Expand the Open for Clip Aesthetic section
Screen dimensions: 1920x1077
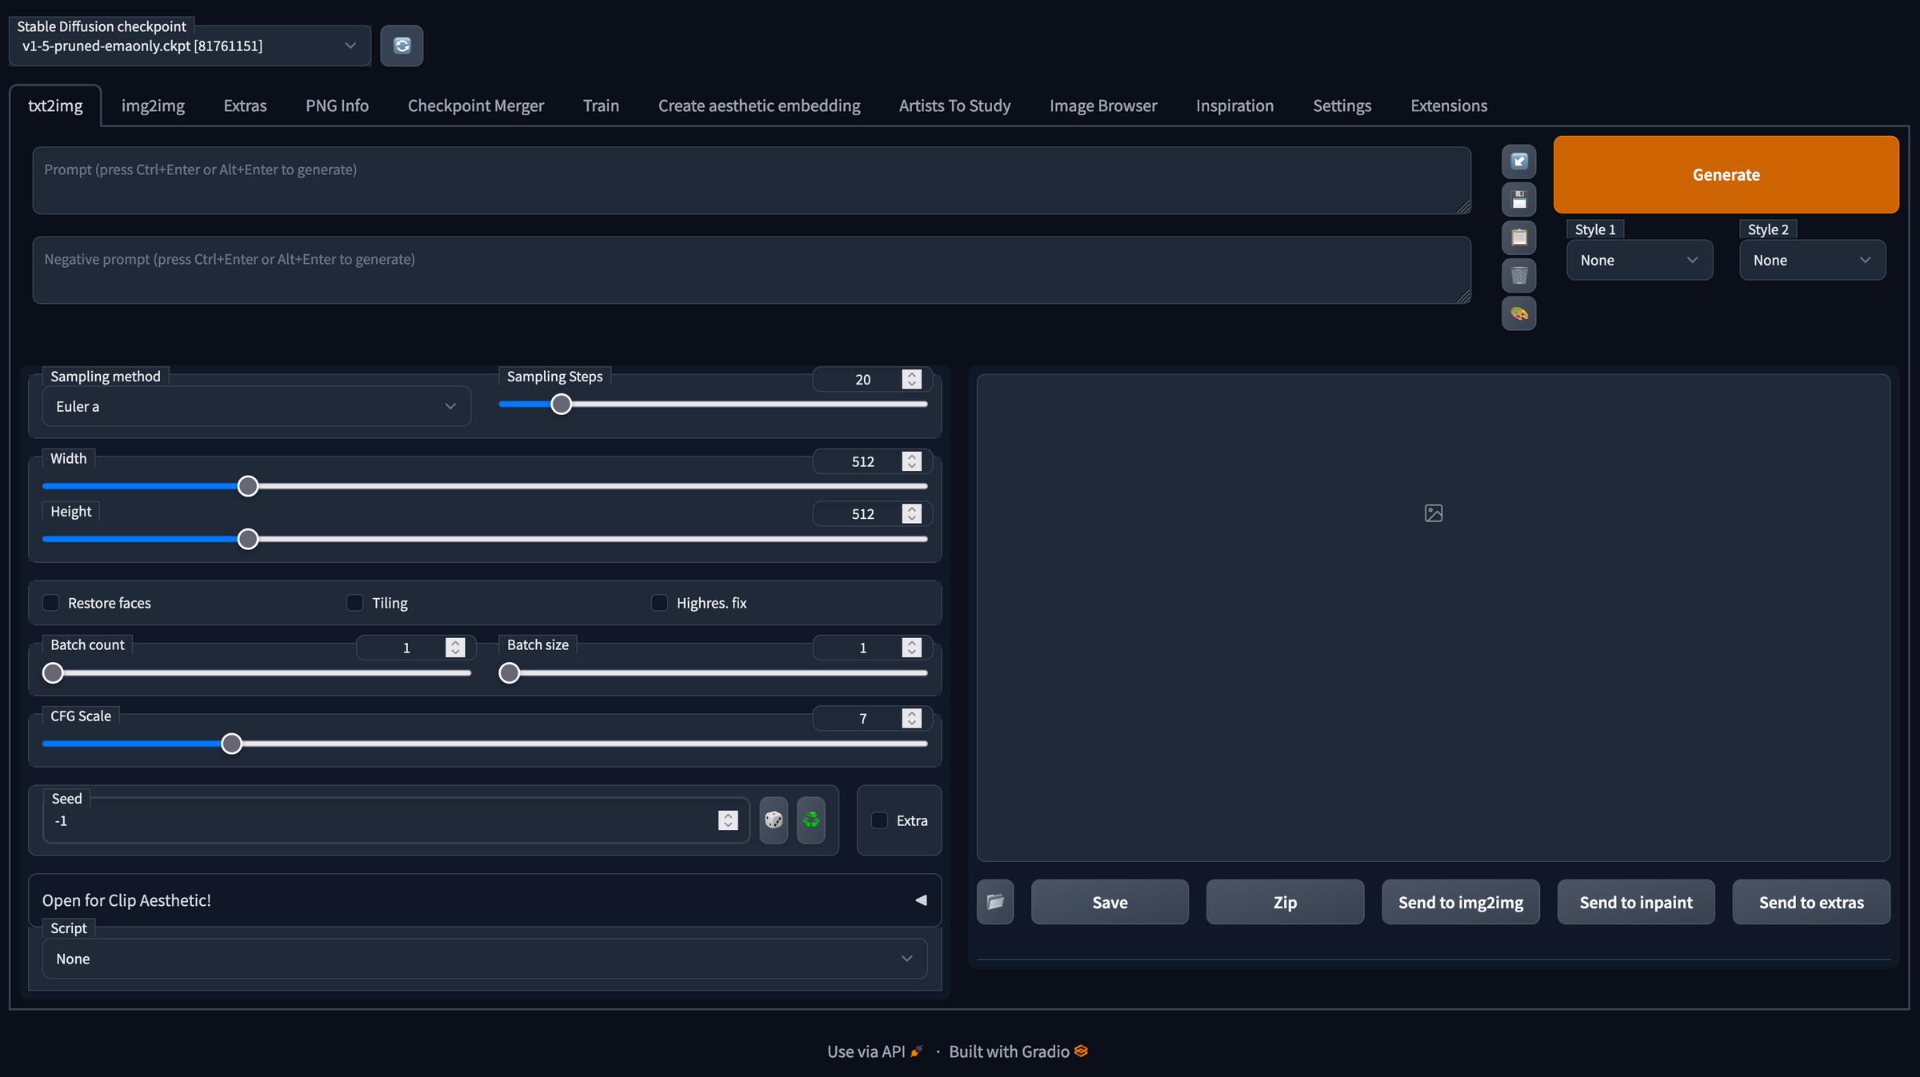[x=483, y=900]
